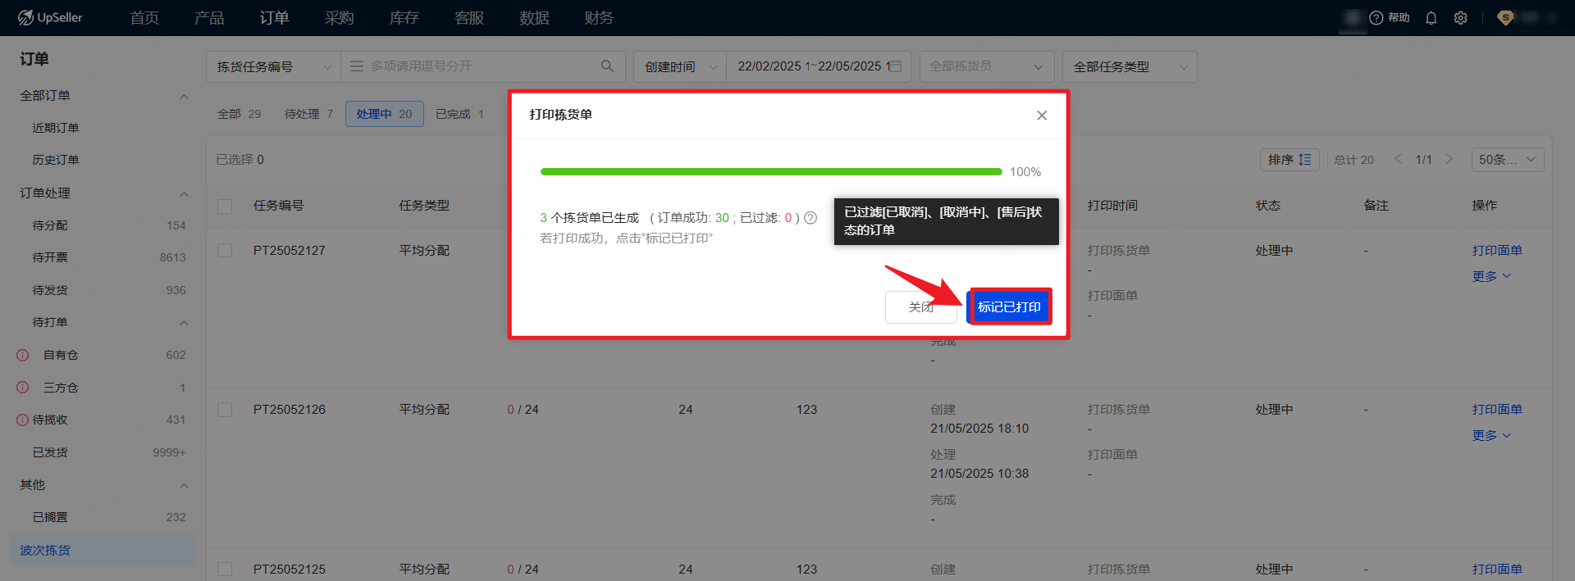
Task: Click the sort order button
Action: [1289, 160]
